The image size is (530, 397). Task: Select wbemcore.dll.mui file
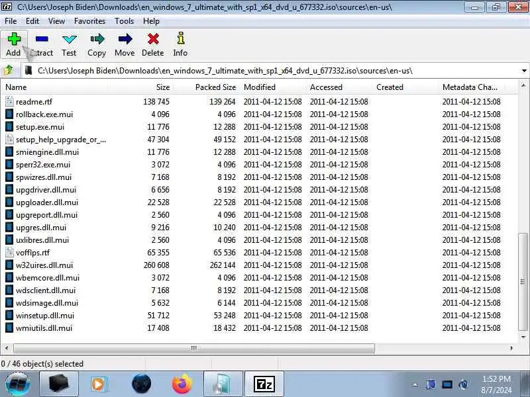tap(48, 277)
